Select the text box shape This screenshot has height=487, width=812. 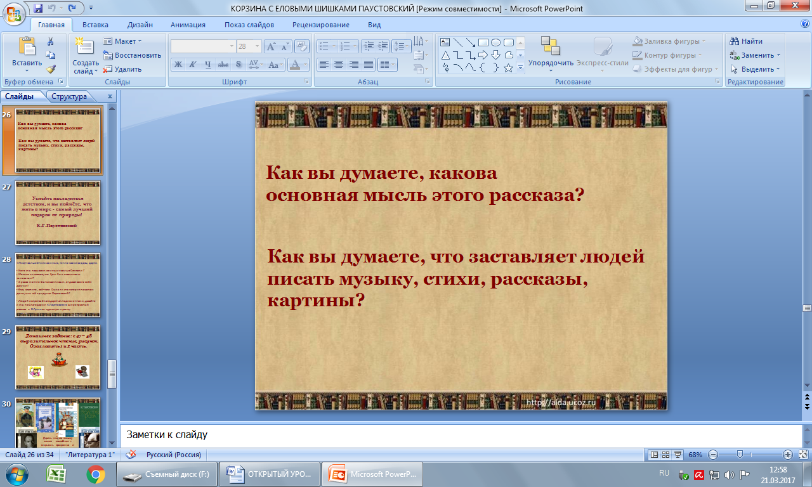[x=445, y=42]
